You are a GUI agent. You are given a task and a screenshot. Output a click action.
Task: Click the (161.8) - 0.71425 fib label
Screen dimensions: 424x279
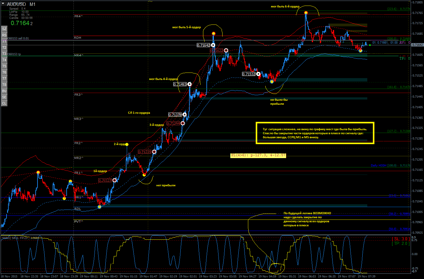pos(399,87)
